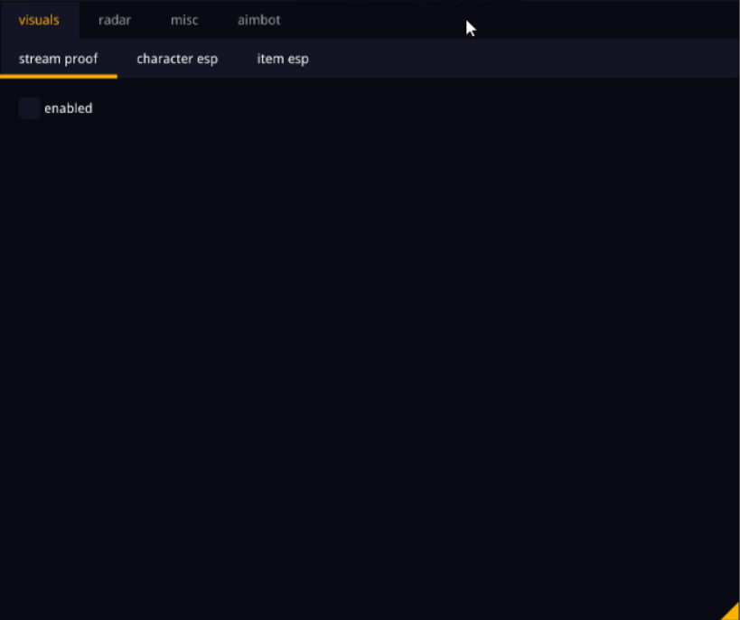Open the visuals tab
The height and width of the screenshot is (620, 740).
coord(39,20)
